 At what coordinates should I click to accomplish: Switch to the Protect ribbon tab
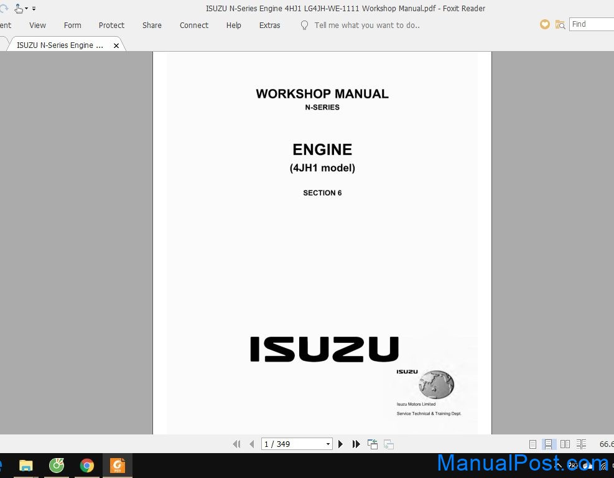tap(111, 26)
